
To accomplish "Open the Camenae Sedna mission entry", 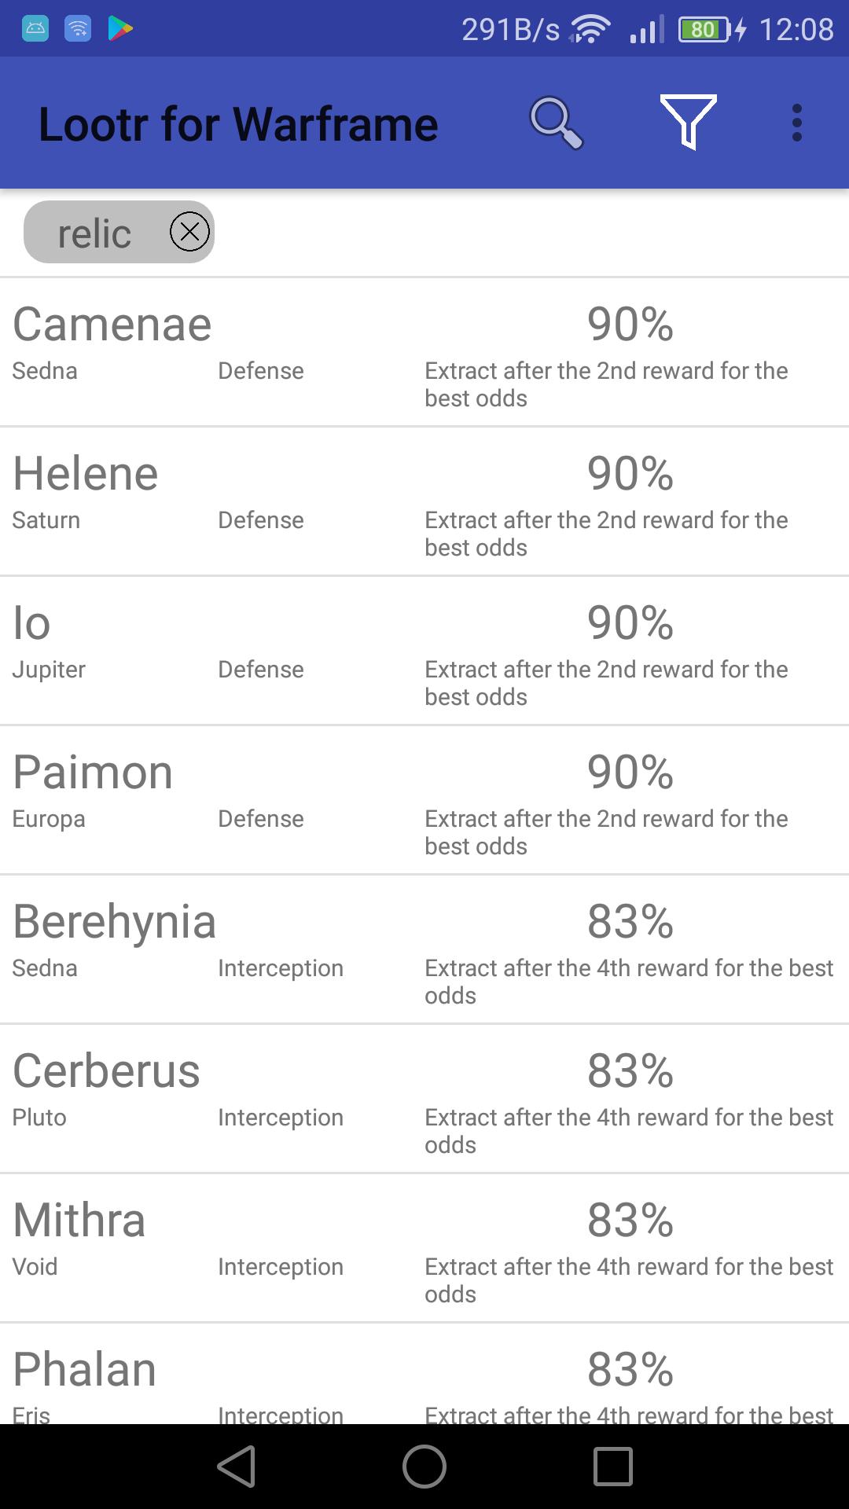I will click(x=424, y=352).
